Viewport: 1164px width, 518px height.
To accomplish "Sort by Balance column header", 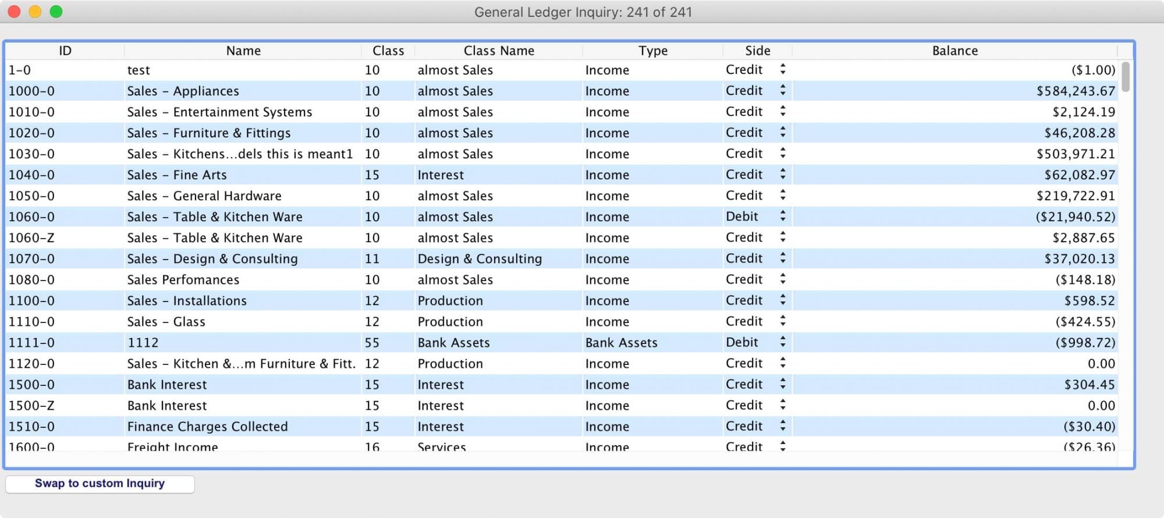I will 955,51.
